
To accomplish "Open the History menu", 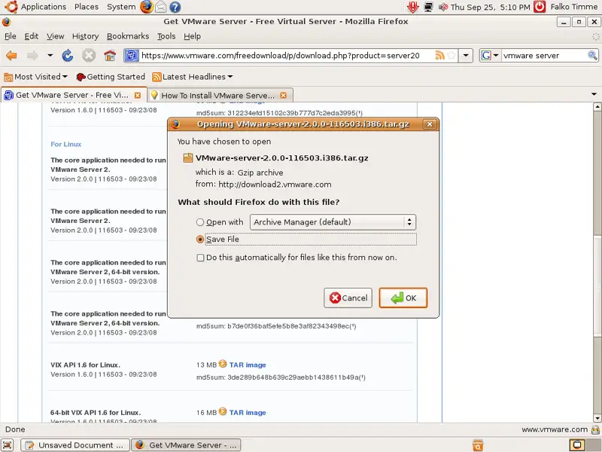I will [85, 36].
